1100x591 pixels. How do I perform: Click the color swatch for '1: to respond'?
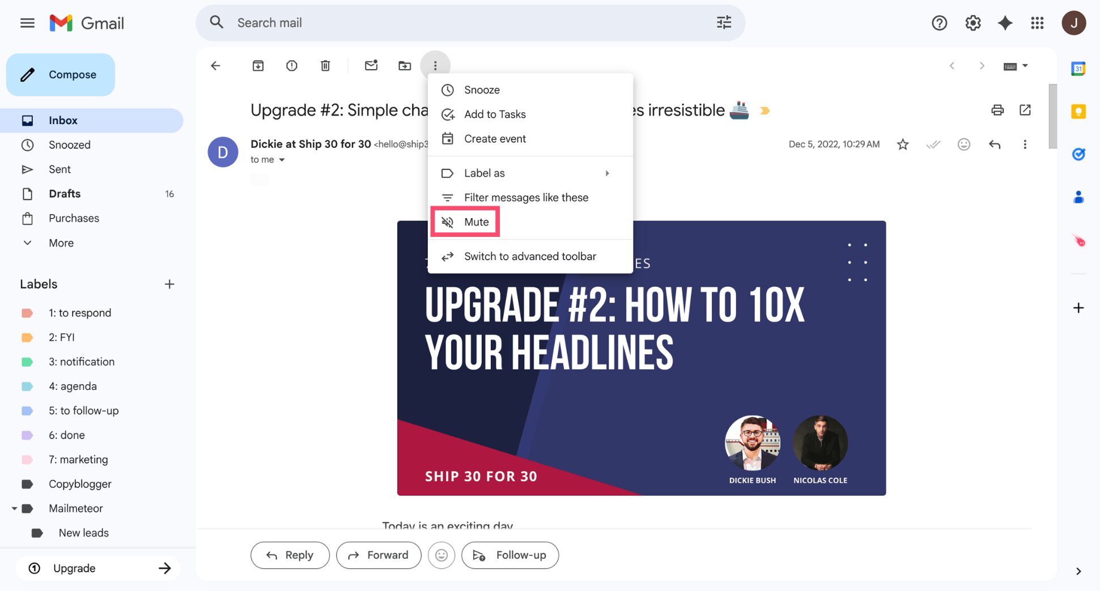(x=27, y=312)
